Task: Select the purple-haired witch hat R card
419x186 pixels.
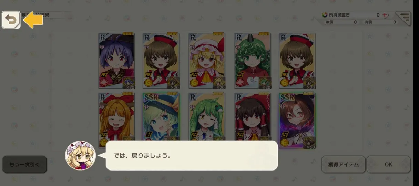Action: pyautogui.click(x=117, y=61)
